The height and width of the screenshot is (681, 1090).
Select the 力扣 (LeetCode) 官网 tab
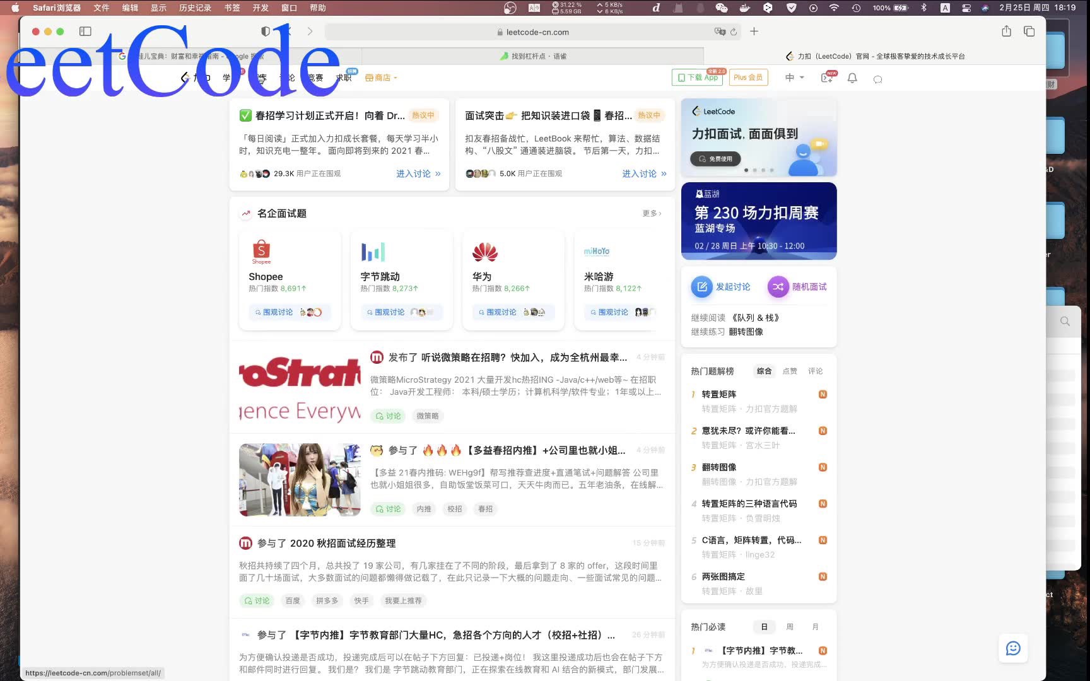click(x=875, y=56)
